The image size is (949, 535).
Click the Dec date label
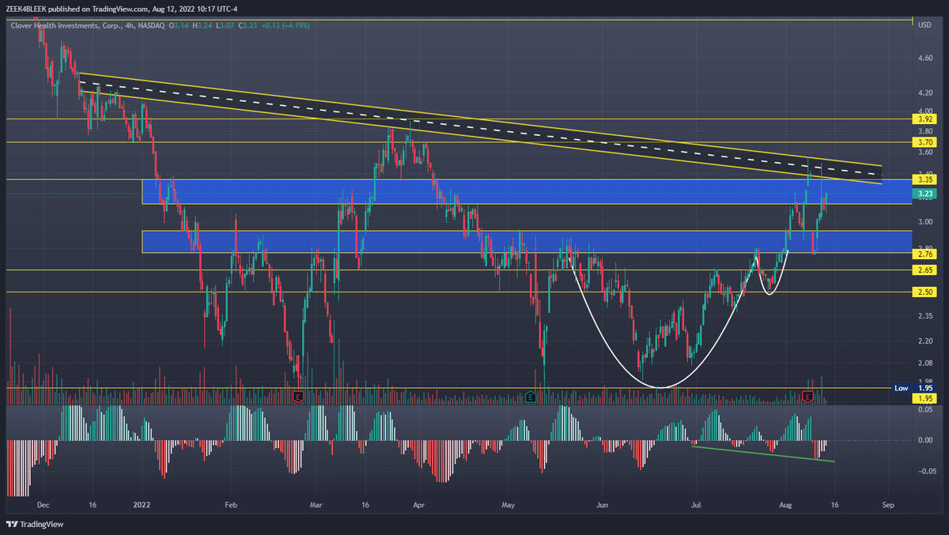[x=43, y=503]
